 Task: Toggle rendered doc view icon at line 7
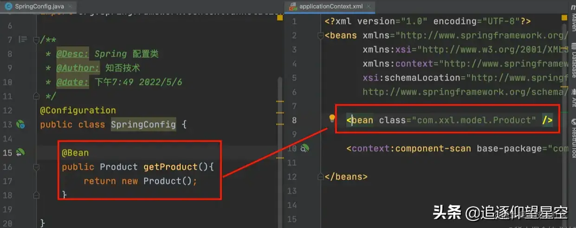22,40
